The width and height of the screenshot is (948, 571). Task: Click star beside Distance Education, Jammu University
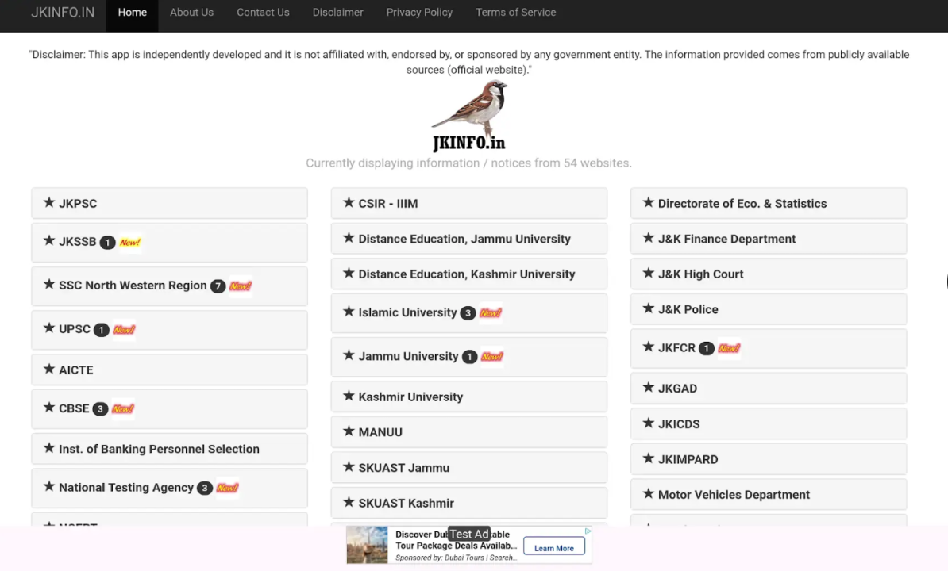tap(349, 238)
